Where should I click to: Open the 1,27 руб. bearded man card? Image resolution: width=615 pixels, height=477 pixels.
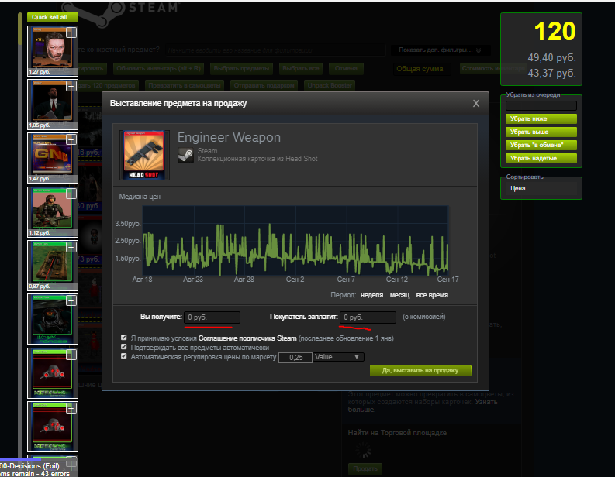tap(52, 51)
